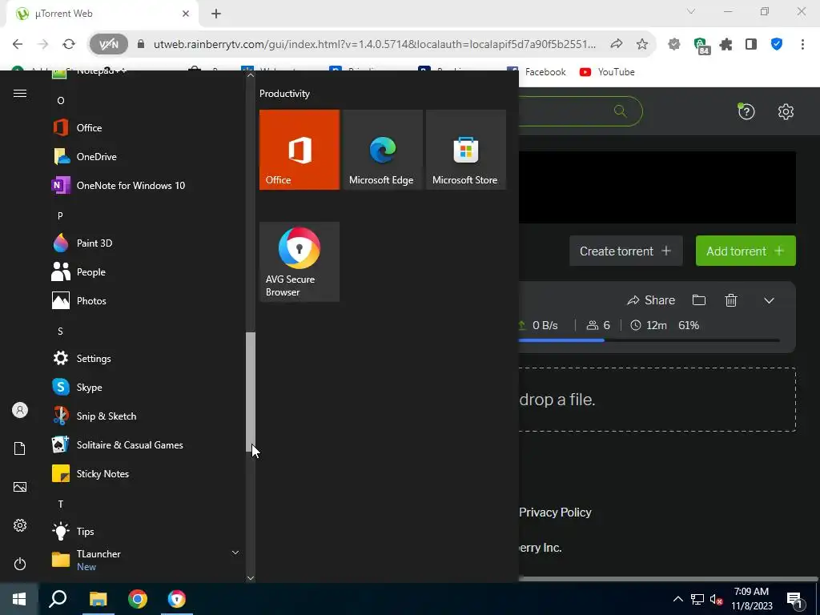Jump to letter T section header
This screenshot has width=820, height=615.
pyautogui.click(x=61, y=504)
